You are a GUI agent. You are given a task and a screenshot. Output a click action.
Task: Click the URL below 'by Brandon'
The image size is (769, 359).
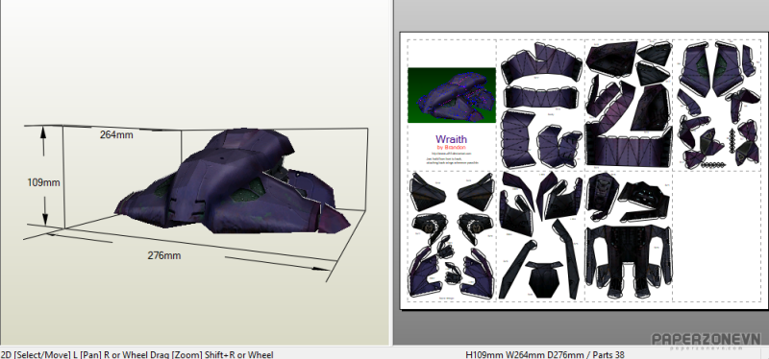point(451,154)
